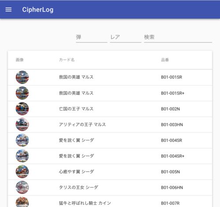Open the レア rarity dropdown
This screenshot has height=207, width=220.
click(125, 37)
